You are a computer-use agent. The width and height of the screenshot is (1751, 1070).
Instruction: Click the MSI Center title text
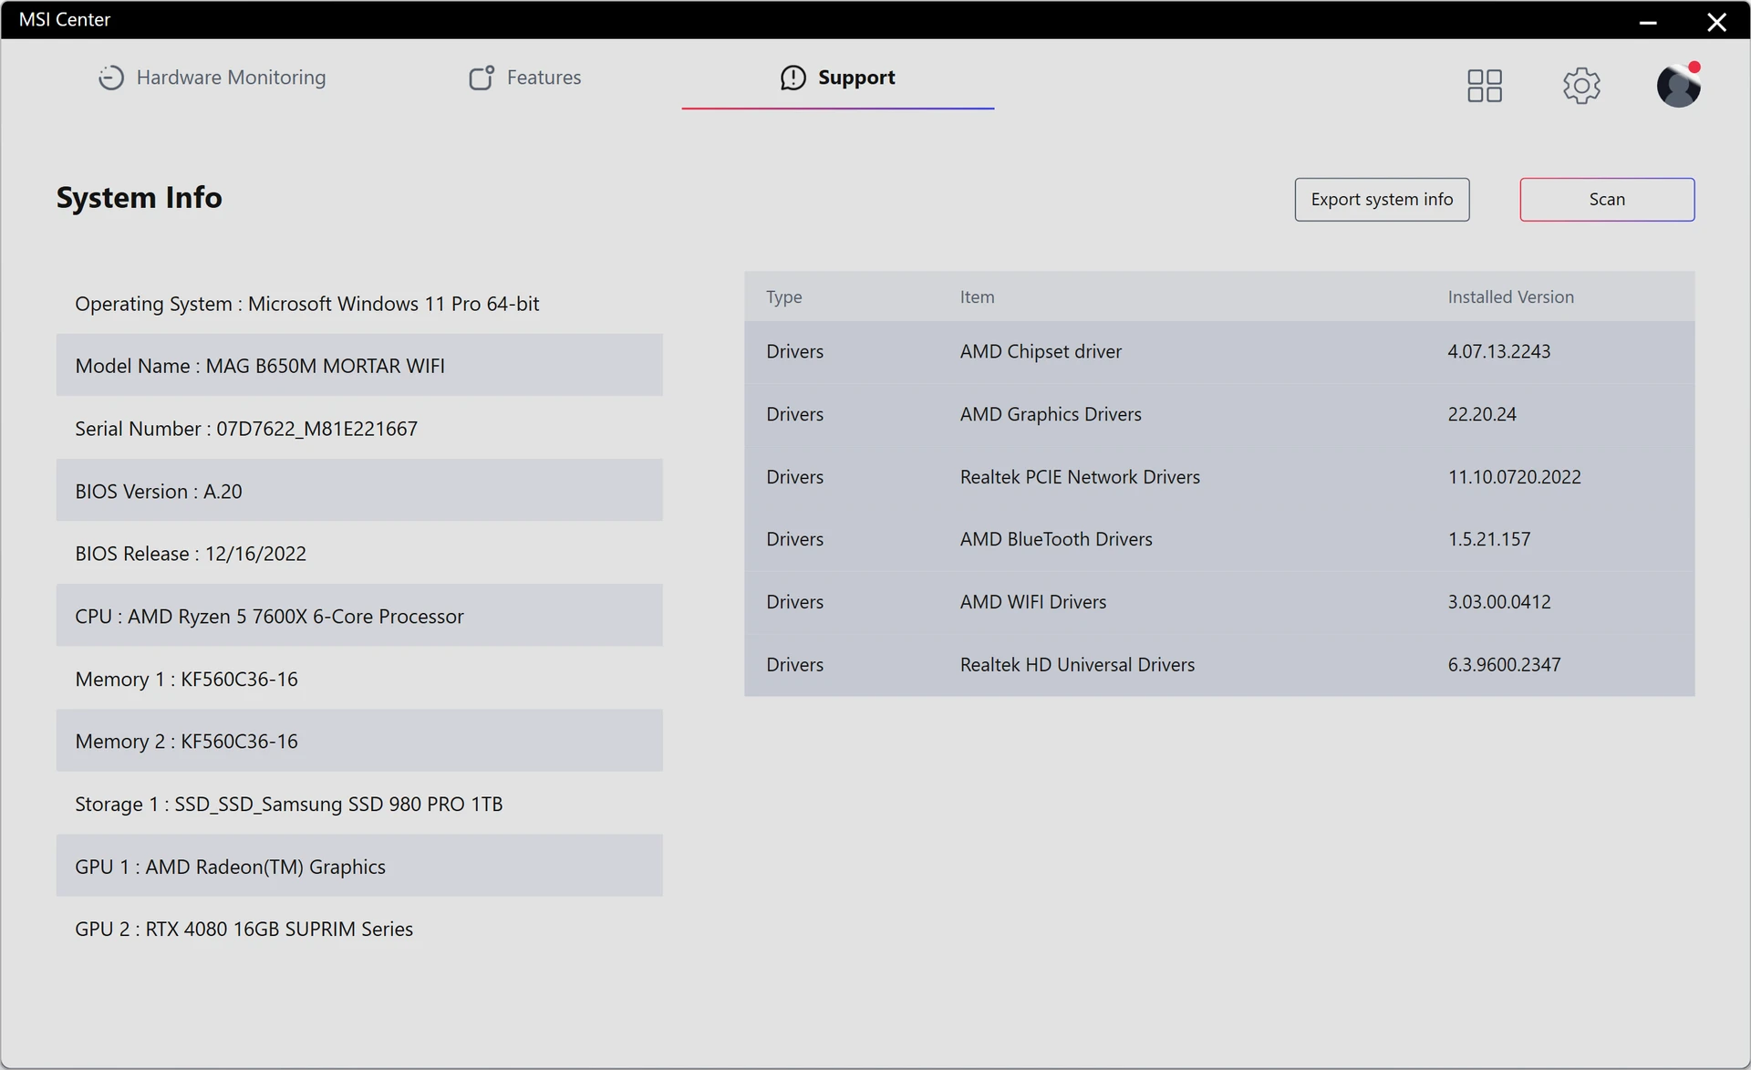[x=65, y=19]
